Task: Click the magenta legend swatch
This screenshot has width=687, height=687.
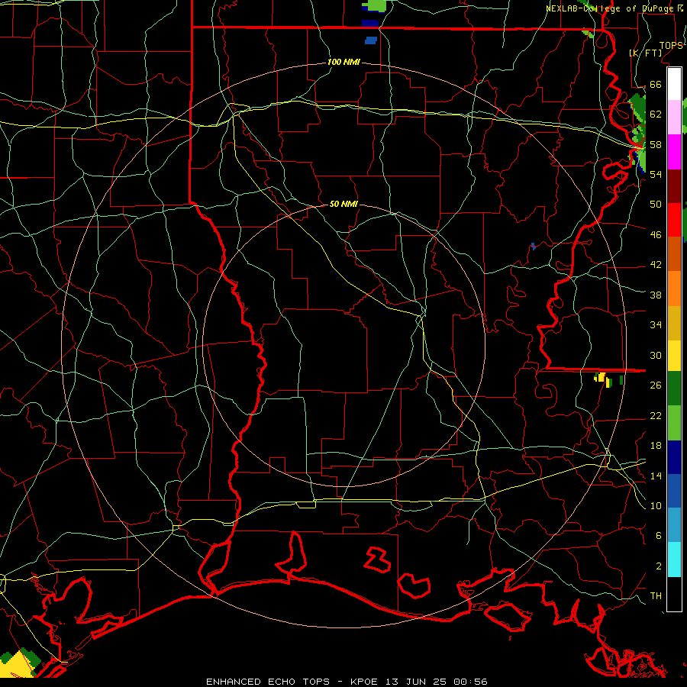Action: pyautogui.click(x=674, y=152)
